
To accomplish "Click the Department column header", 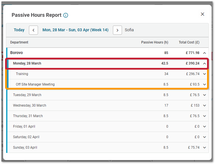I will [x=19, y=42].
